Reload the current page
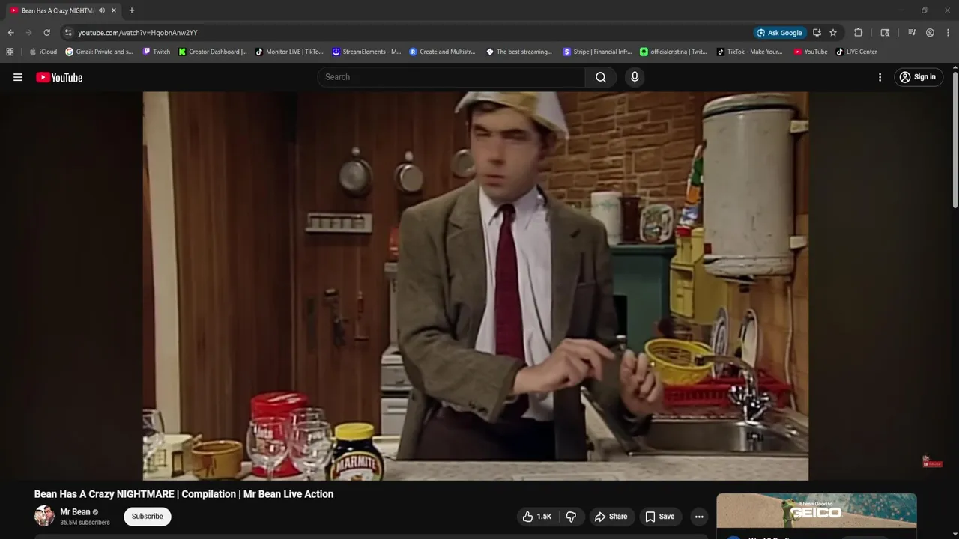 [x=46, y=33]
